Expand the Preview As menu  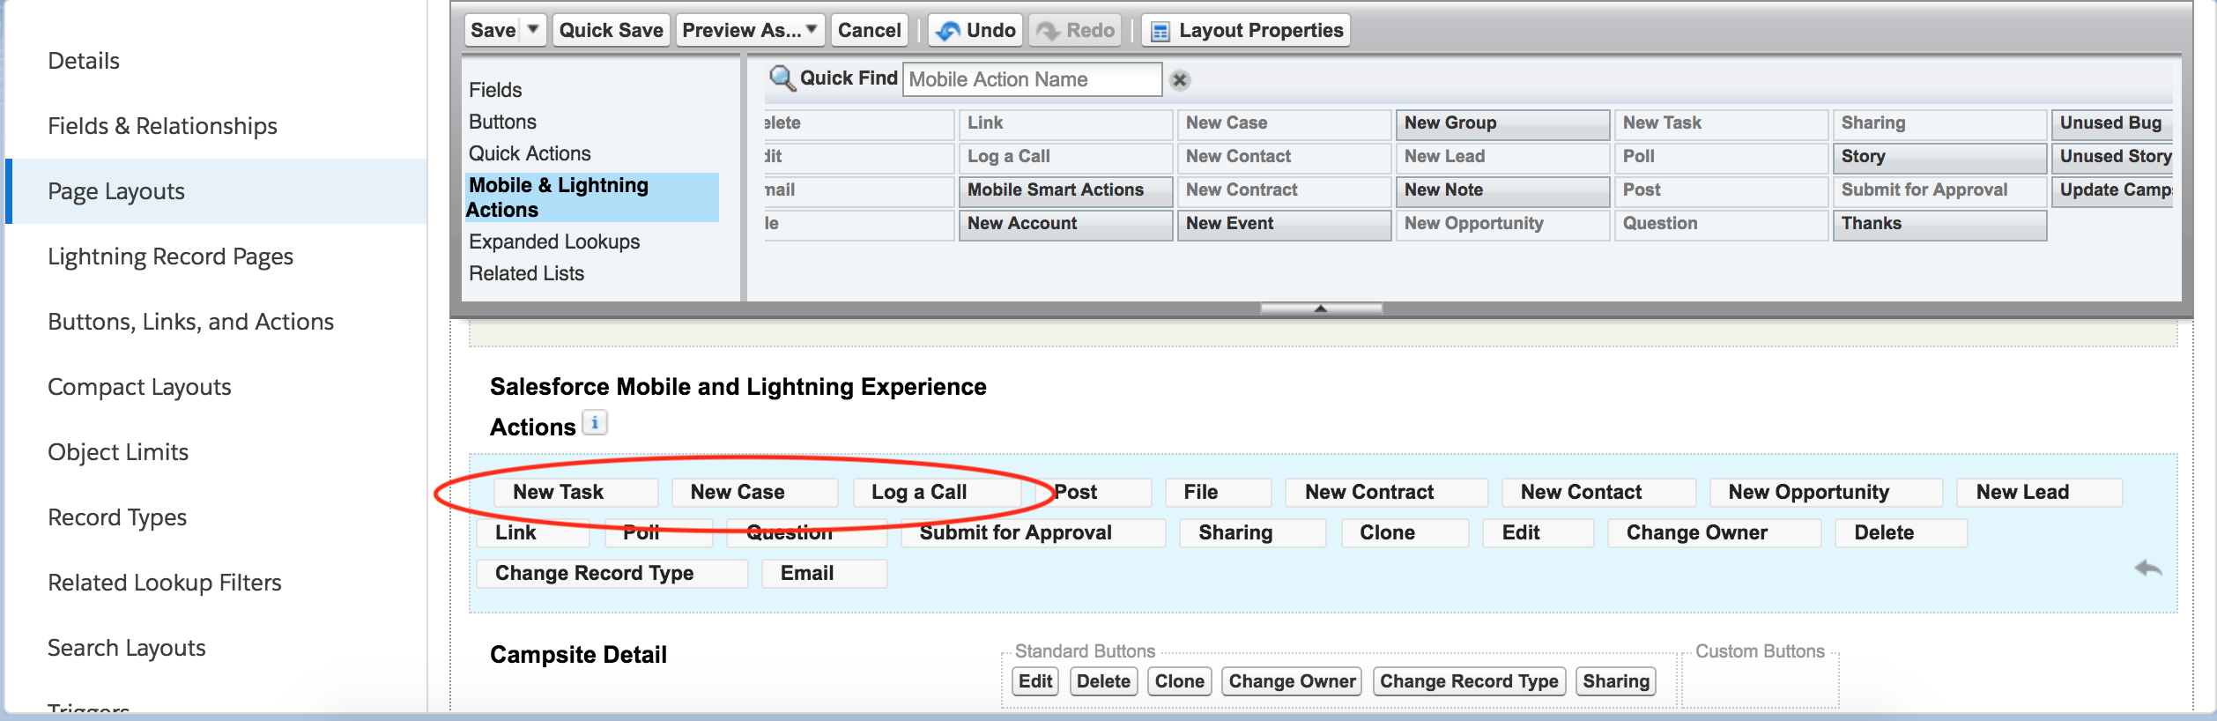click(x=751, y=31)
